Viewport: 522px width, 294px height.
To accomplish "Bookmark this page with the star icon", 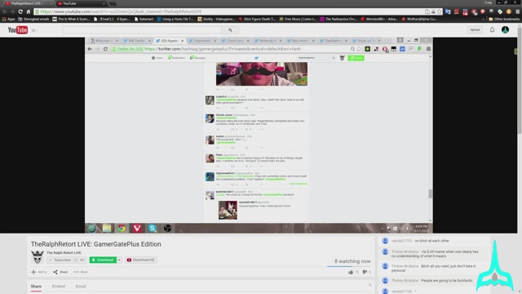I will (x=439, y=11).
